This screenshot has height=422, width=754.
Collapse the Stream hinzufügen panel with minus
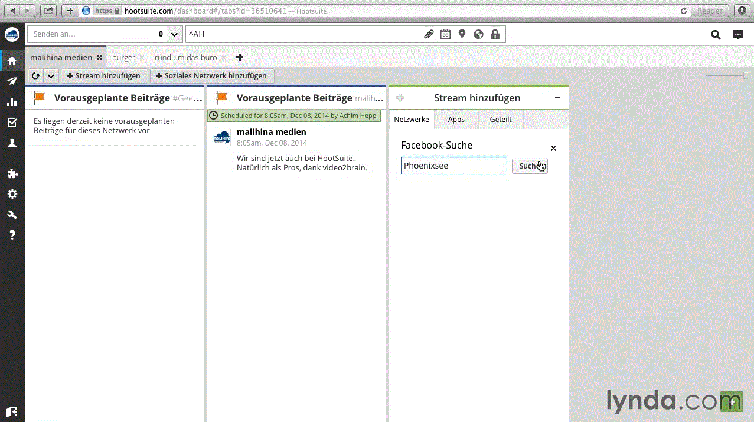pyautogui.click(x=557, y=98)
